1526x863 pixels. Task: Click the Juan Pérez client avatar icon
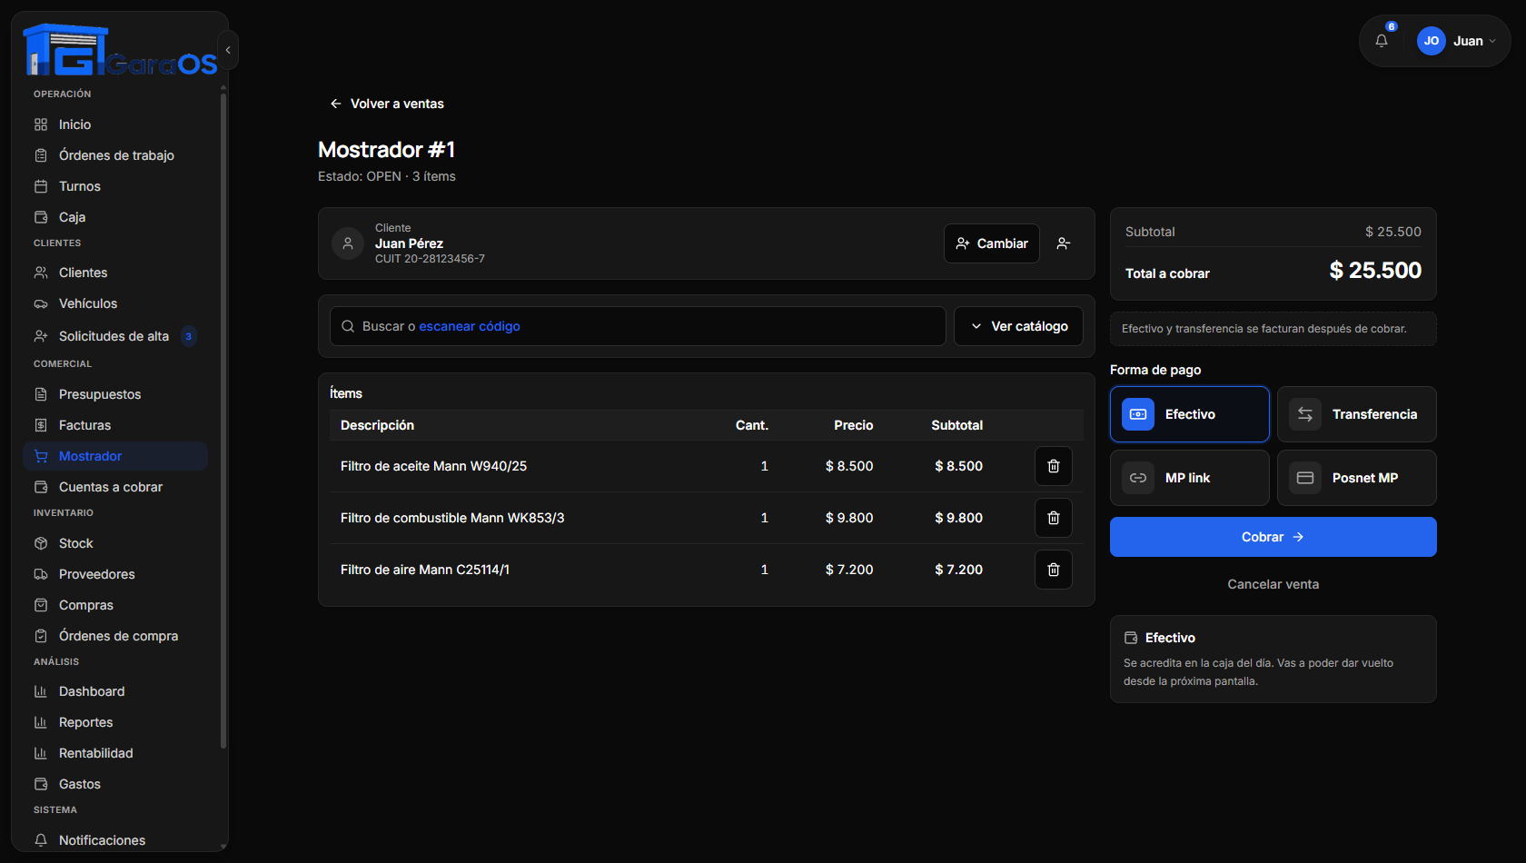(348, 243)
